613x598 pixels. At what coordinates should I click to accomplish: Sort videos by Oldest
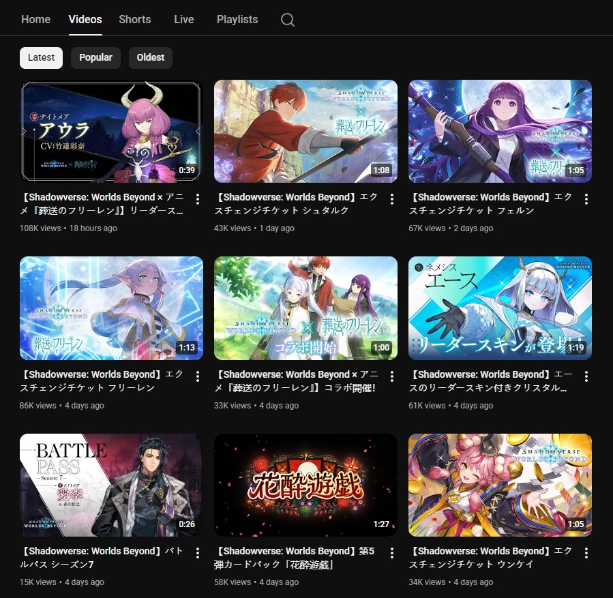151,58
